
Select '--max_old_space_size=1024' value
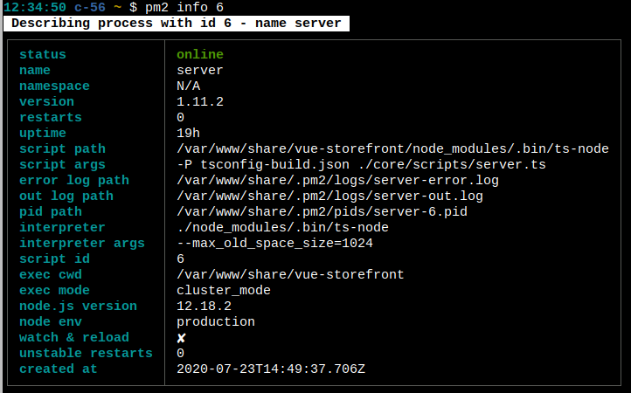[x=274, y=244]
